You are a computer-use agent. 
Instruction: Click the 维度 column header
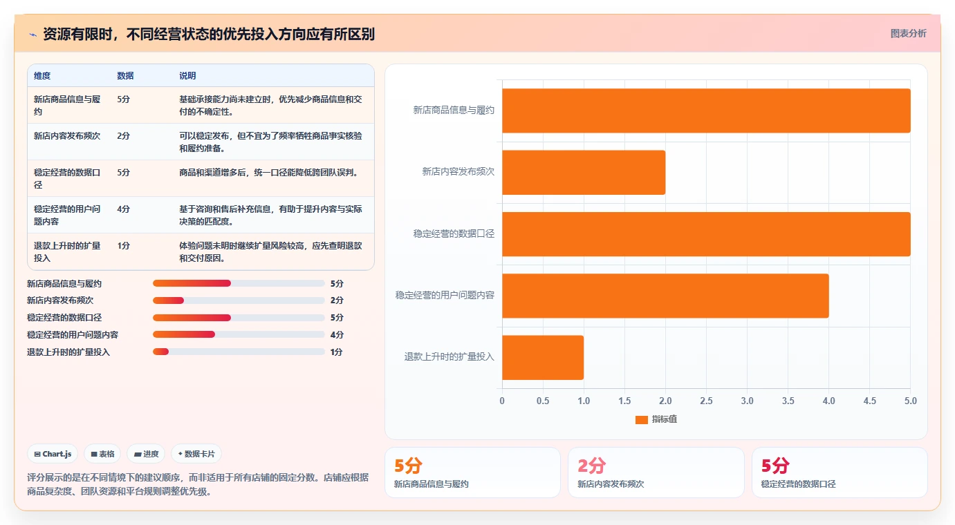[x=42, y=75]
